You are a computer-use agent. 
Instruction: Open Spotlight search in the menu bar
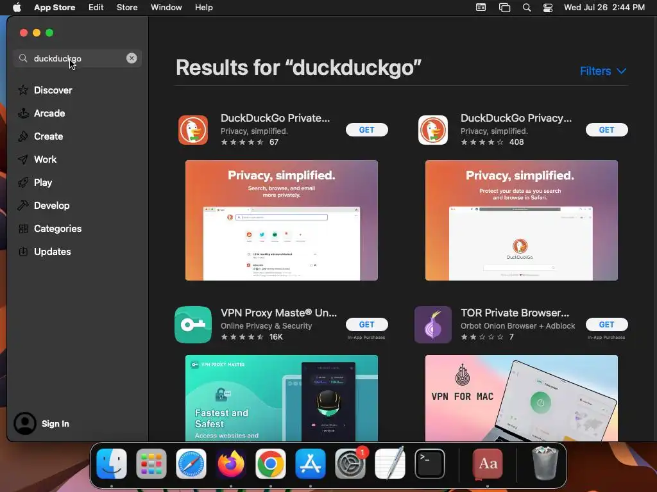[x=527, y=8]
